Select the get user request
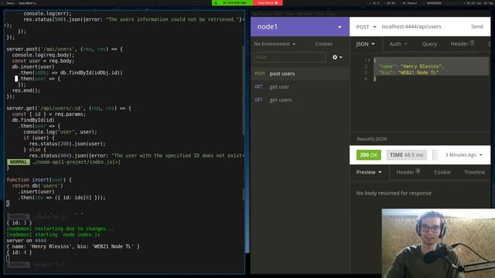Screen dimensions: 495x278 coord(300,86)
